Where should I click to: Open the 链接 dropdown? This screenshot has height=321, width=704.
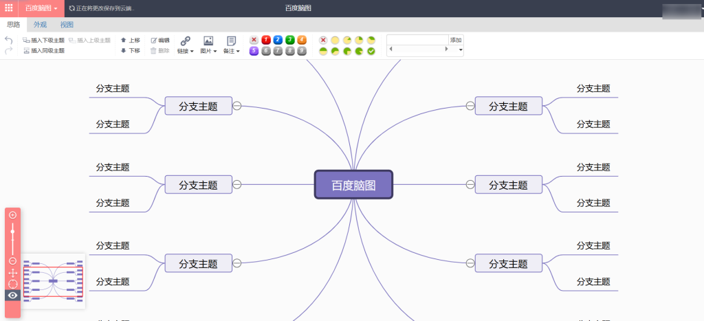[186, 51]
